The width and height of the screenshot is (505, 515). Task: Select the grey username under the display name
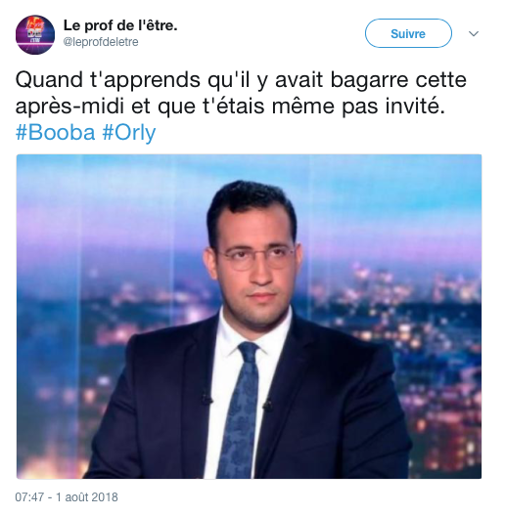101,42
